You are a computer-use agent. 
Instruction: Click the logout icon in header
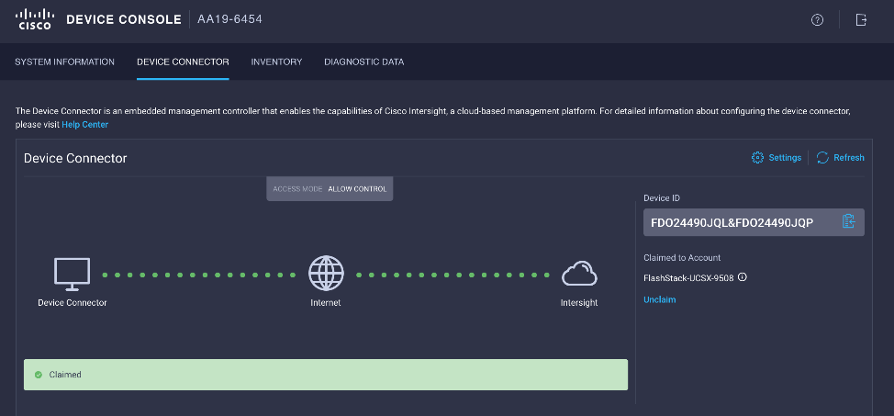862,20
